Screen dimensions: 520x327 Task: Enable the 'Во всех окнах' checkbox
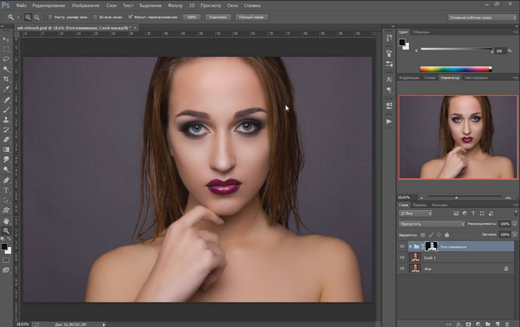[94, 17]
